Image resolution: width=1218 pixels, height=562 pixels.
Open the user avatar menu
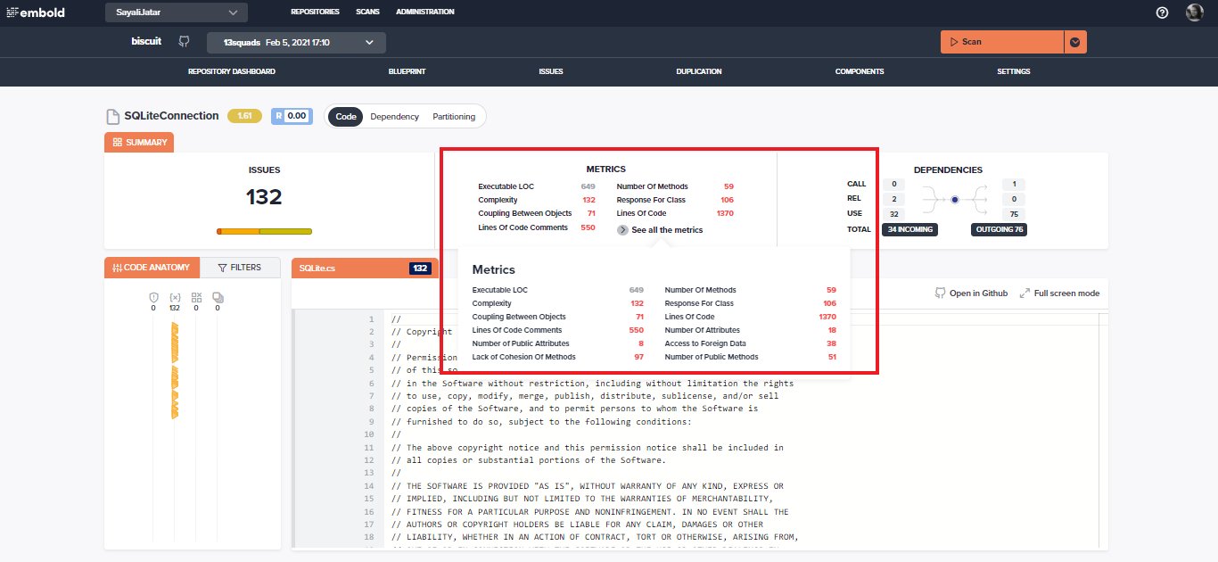(1195, 12)
